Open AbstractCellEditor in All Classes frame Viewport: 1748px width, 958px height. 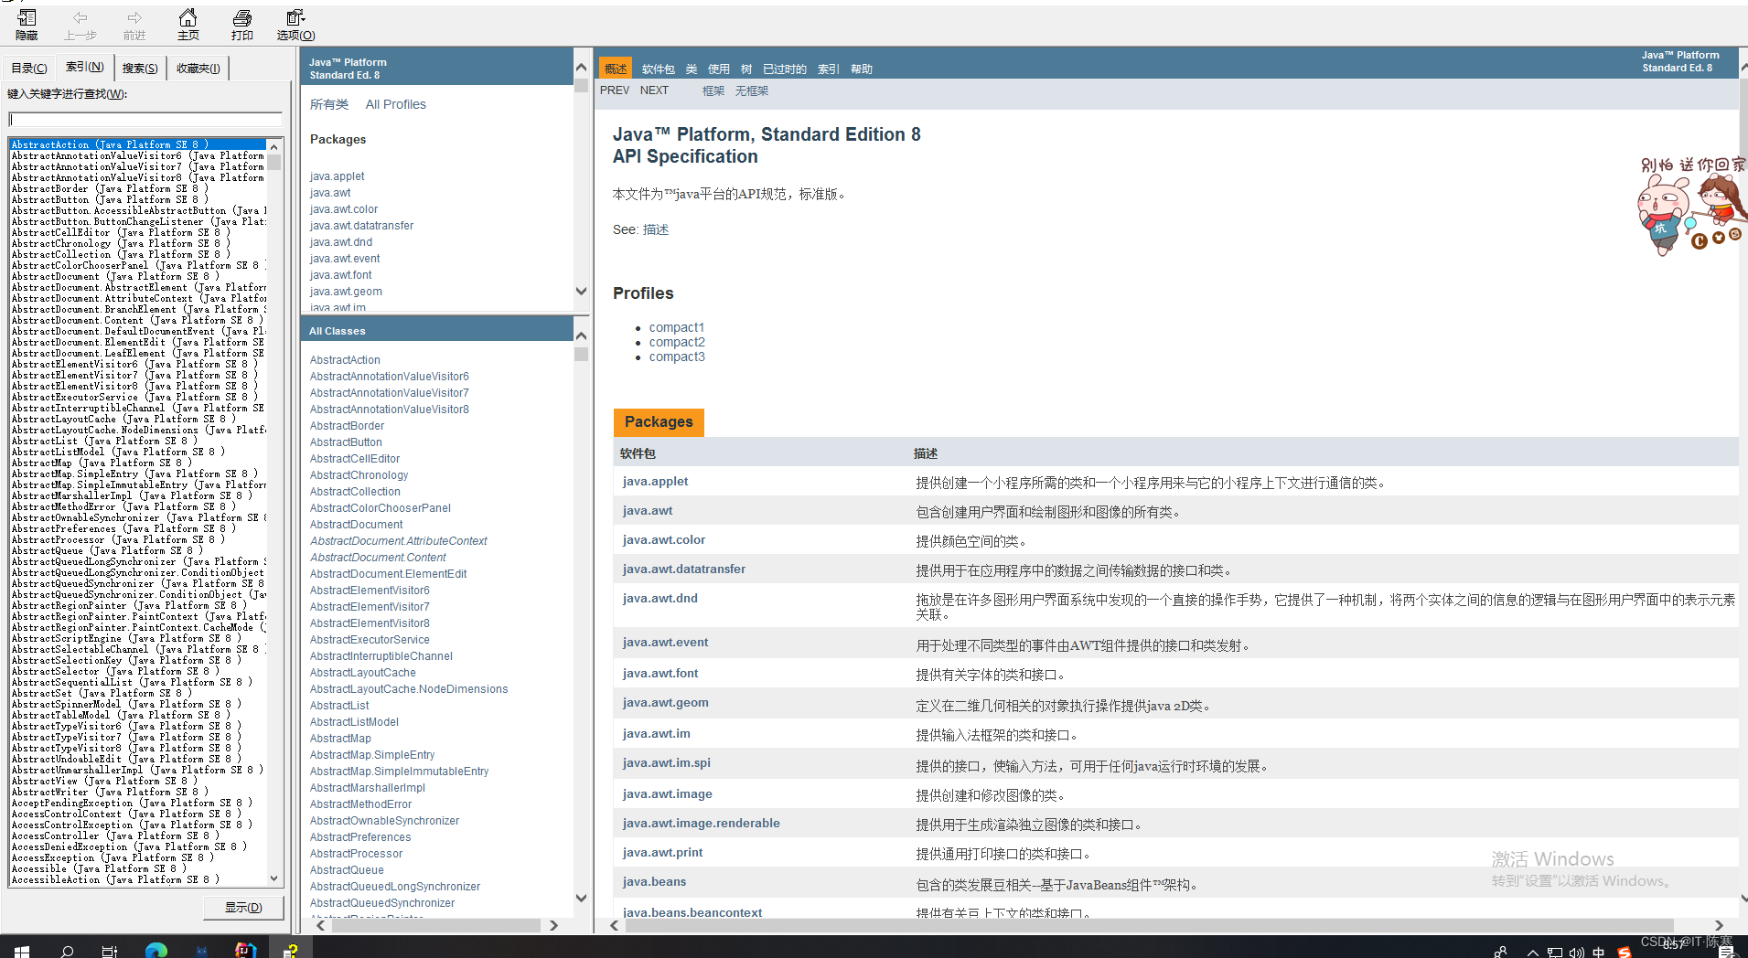click(355, 459)
